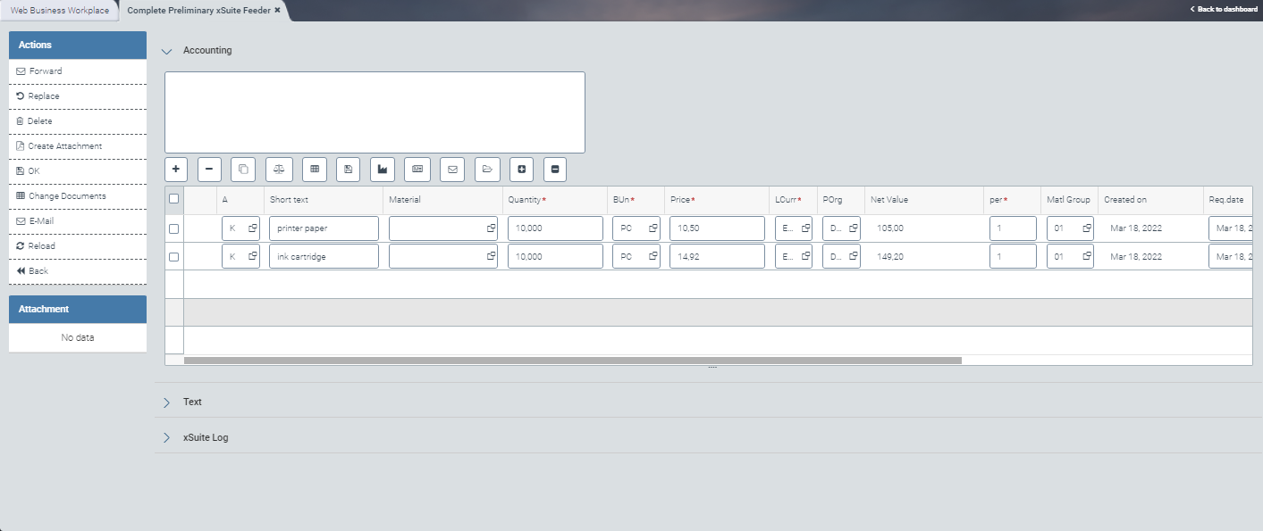Check the checkbox on the ink cartridge row

[175, 256]
